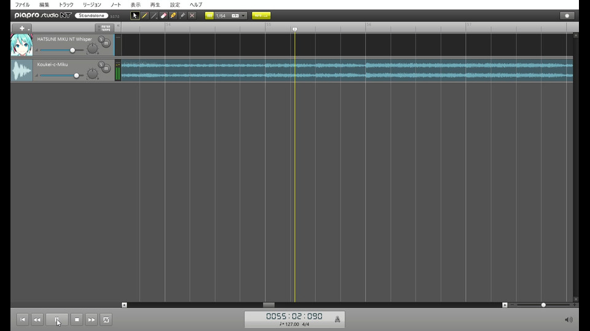Viewport: 590px width, 331px height.
Task: Add a new track with plus button
Action: (22, 28)
